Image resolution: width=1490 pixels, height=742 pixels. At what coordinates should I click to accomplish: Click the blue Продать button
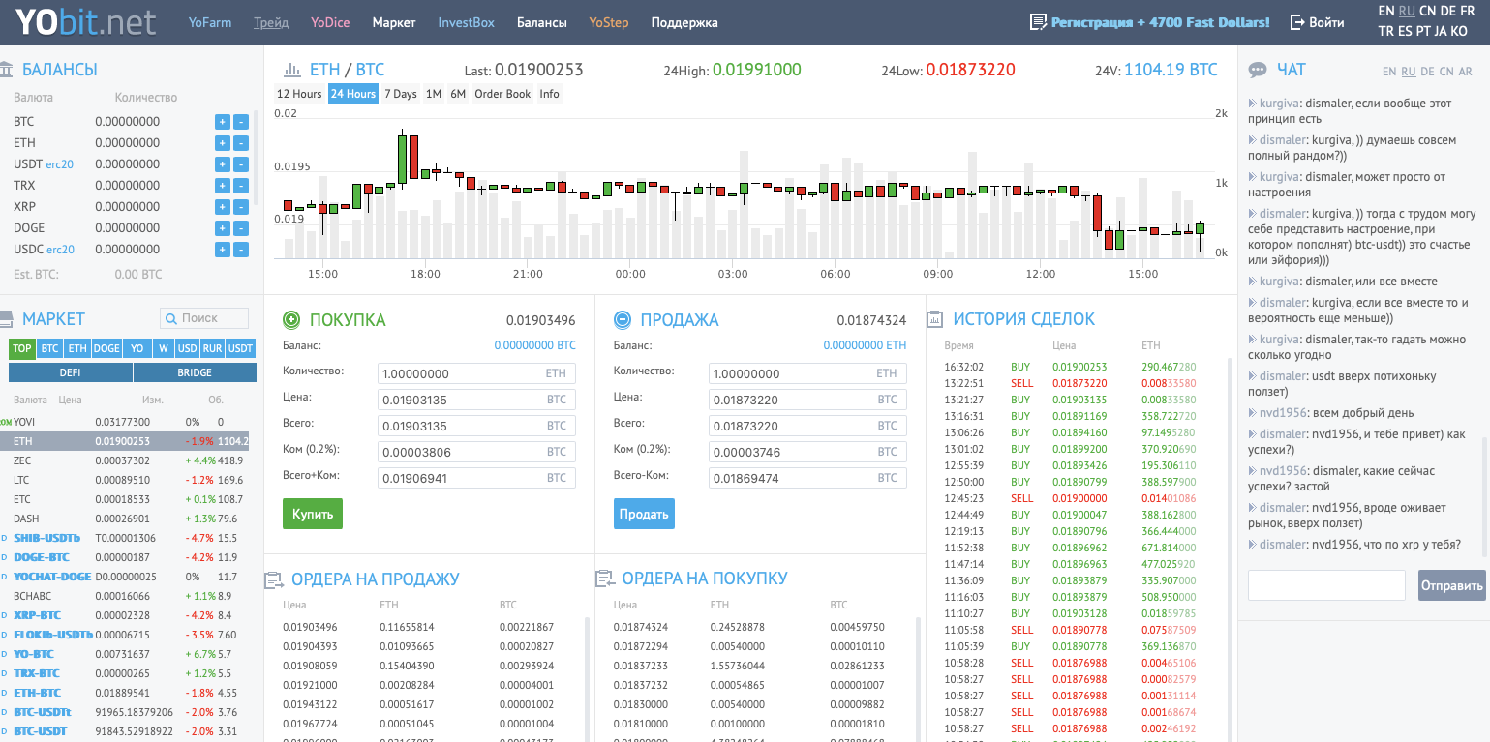644,514
